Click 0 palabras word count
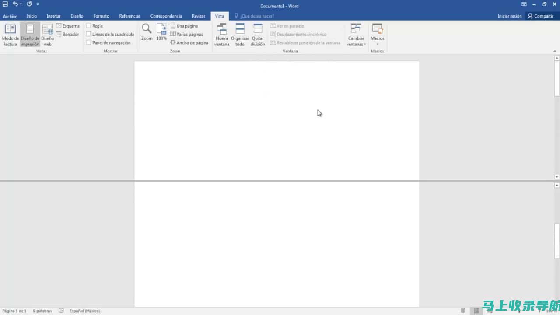The height and width of the screenshot is (315, 560). [42, 311]
